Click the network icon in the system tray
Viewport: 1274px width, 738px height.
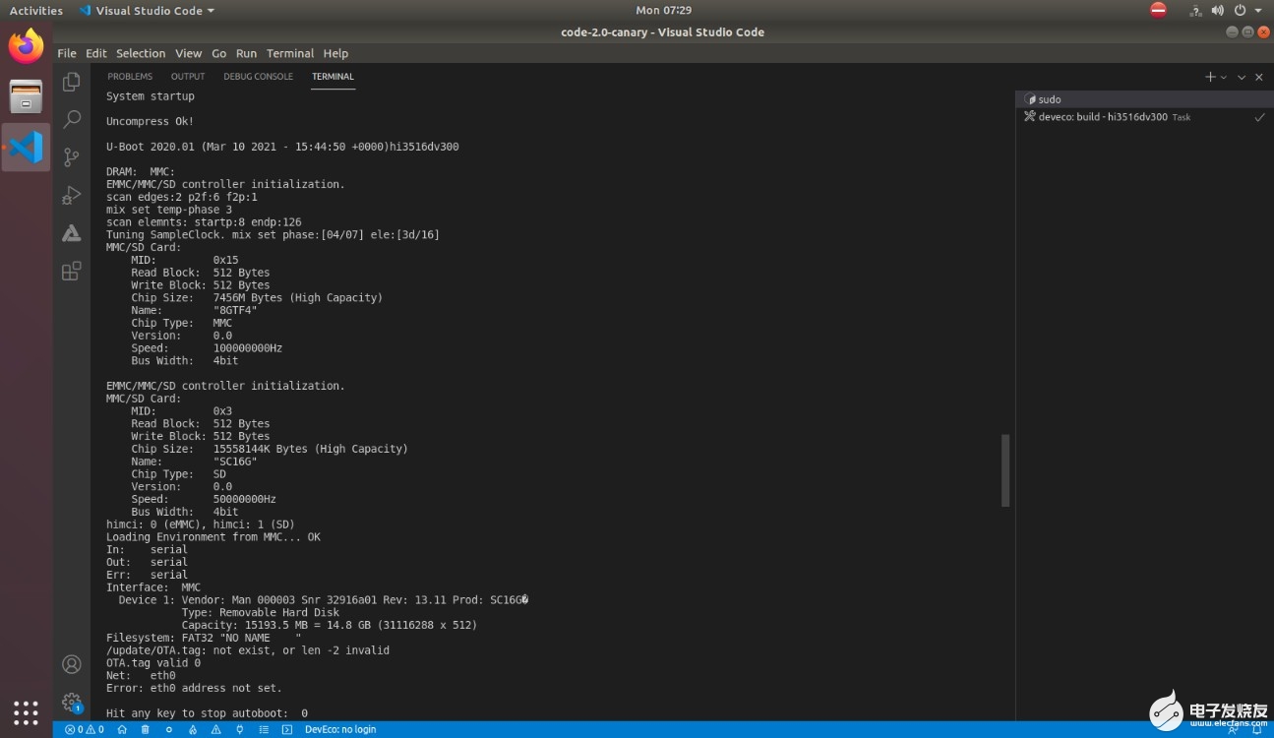tap(1195, 10)
